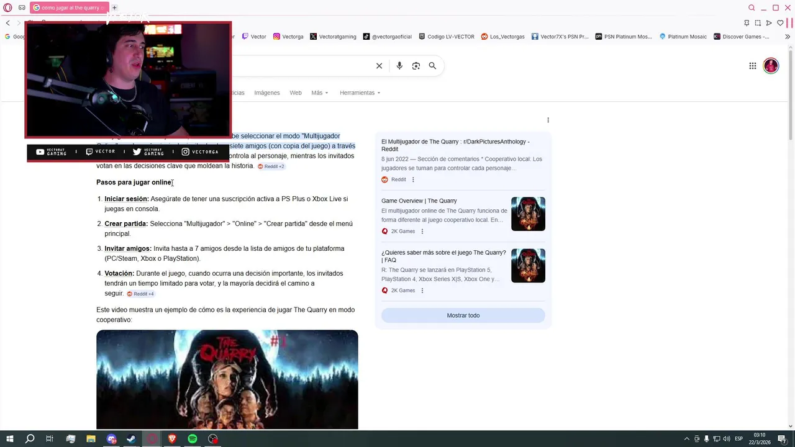Screen dimensions: 795x447
Task: Go back with the browser back arrow
Action: pos(8,23)
